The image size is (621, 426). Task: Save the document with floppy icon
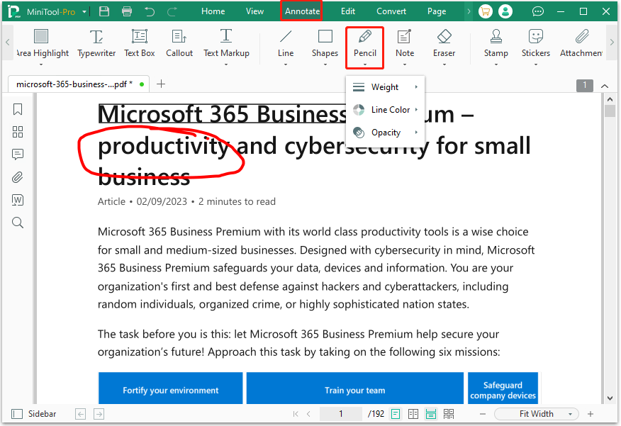click(104, 11)
